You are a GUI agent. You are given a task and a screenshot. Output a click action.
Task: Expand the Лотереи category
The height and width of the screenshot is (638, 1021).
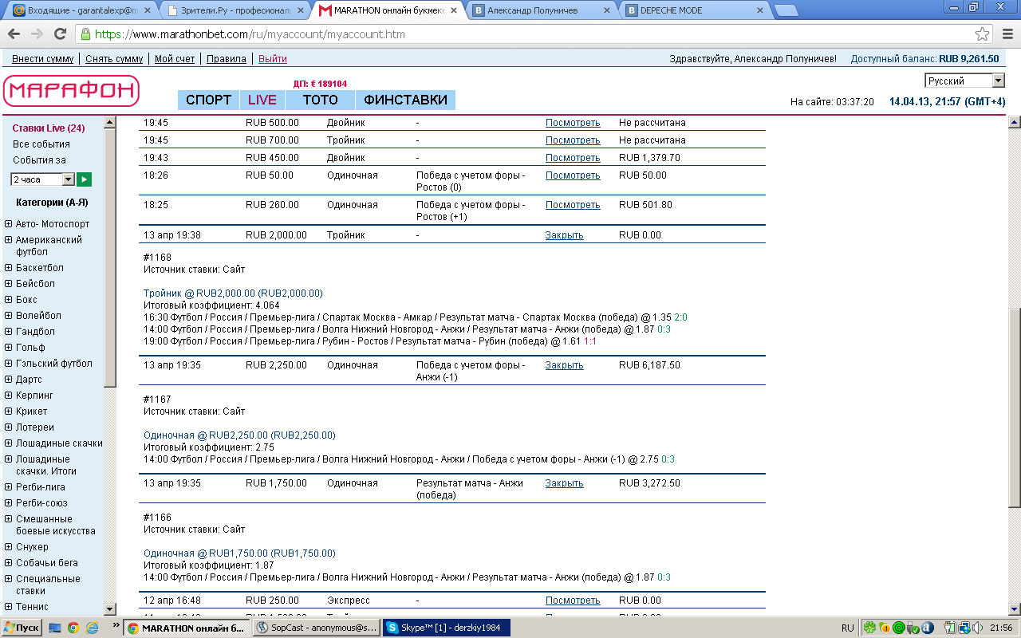coord(8,427)
